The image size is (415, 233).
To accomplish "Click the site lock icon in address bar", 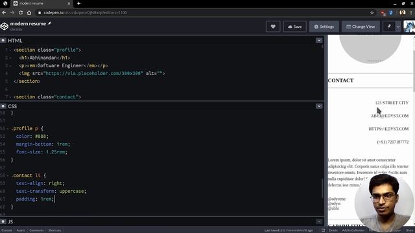I will [x=40, y=12].
